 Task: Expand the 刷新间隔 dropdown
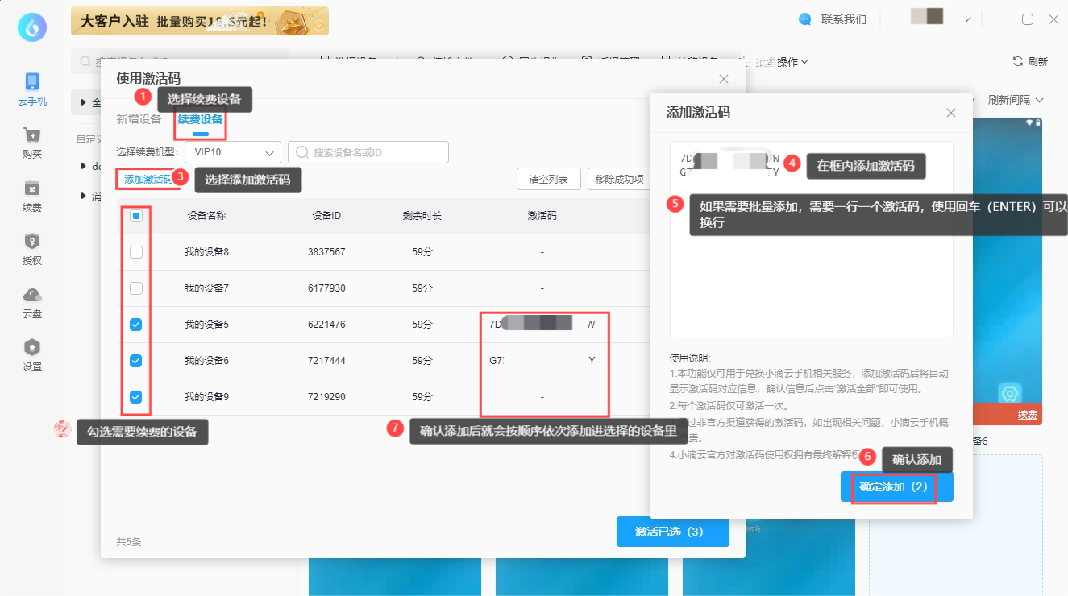(1016, 100)
